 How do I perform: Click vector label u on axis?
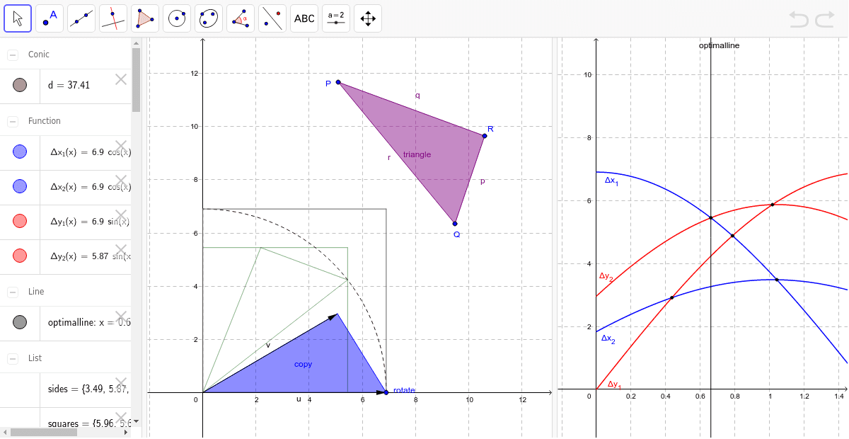tap(299, 399)
